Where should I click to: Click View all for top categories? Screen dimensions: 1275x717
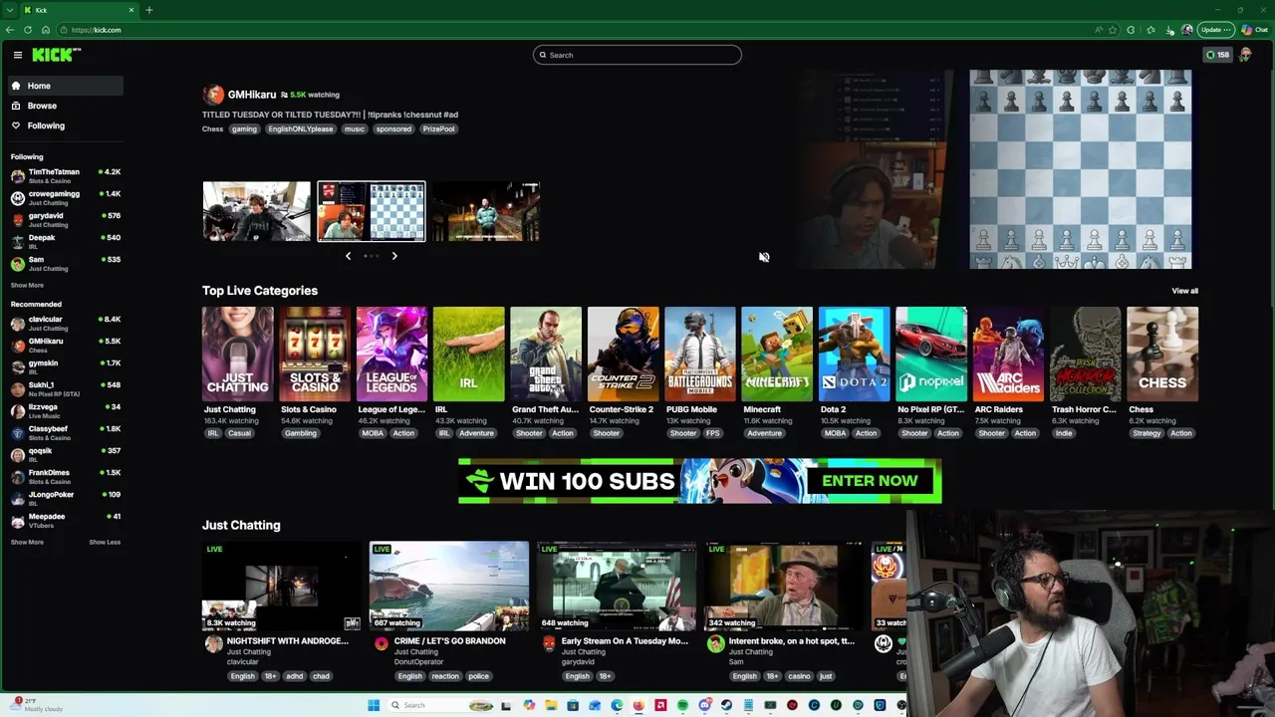click(x=1184, y=291)
